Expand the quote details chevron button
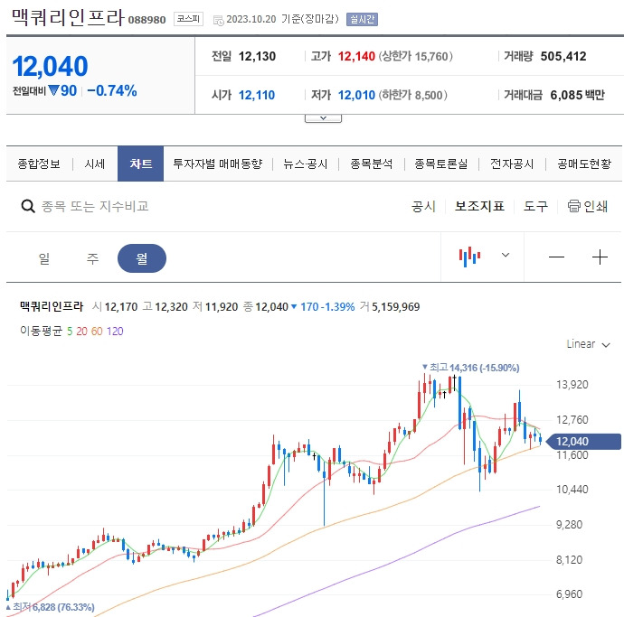Viewport: 624px width, 617px height. (323, 118)
